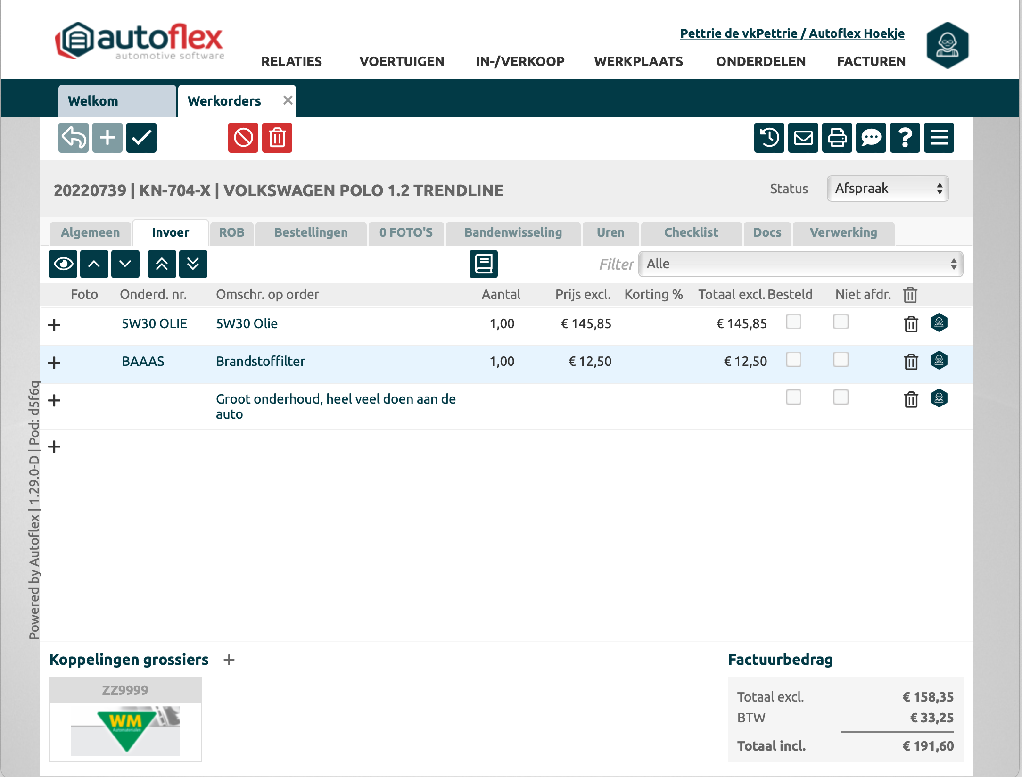
Task: Switch to the Bandenwisseling tab
Action: coord(513,232)
